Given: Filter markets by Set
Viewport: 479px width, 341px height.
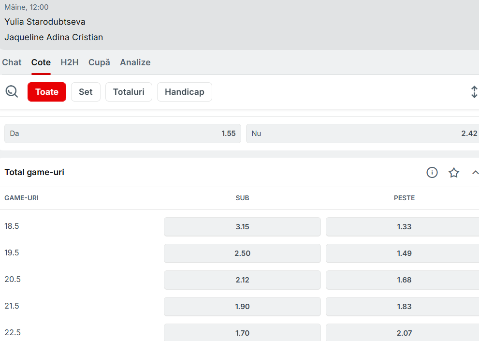Looking at the screenshot, I should [x=86, y=92].
